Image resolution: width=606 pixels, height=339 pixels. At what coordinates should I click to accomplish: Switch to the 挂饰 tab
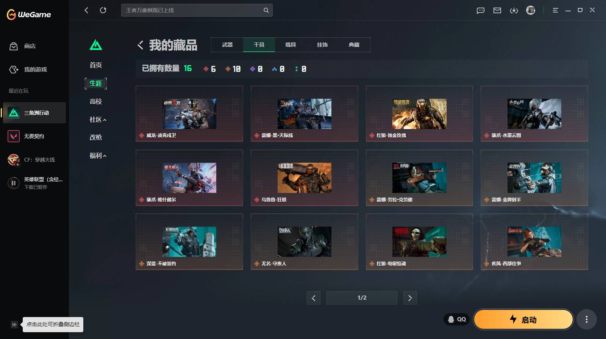click(322, 45)
